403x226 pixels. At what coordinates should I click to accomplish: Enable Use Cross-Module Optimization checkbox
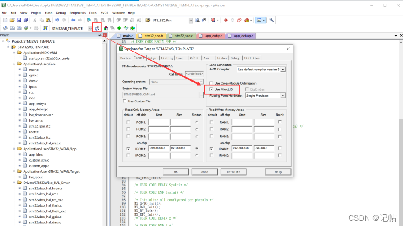(x=211, y=83)
